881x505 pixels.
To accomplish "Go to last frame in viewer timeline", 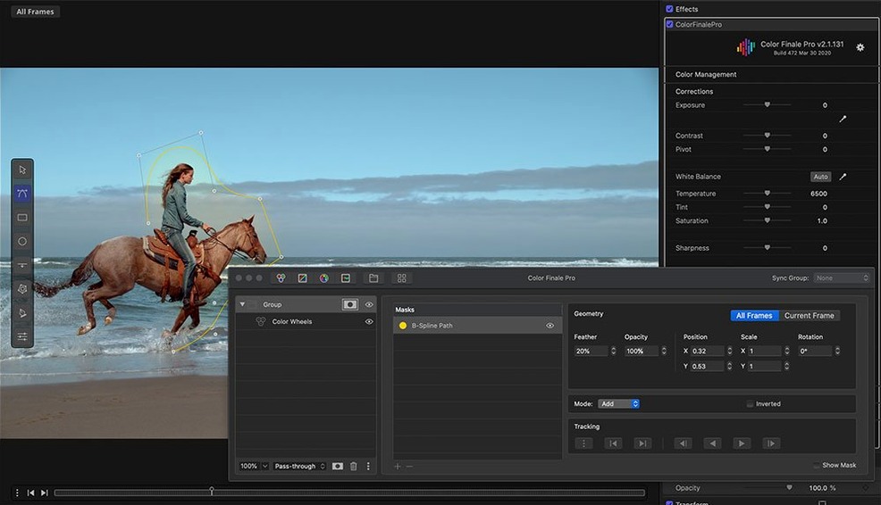I will [x=45, y=493].
